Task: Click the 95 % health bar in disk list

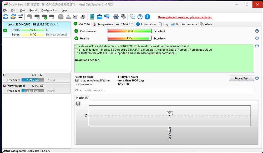Action: [33, 30]
